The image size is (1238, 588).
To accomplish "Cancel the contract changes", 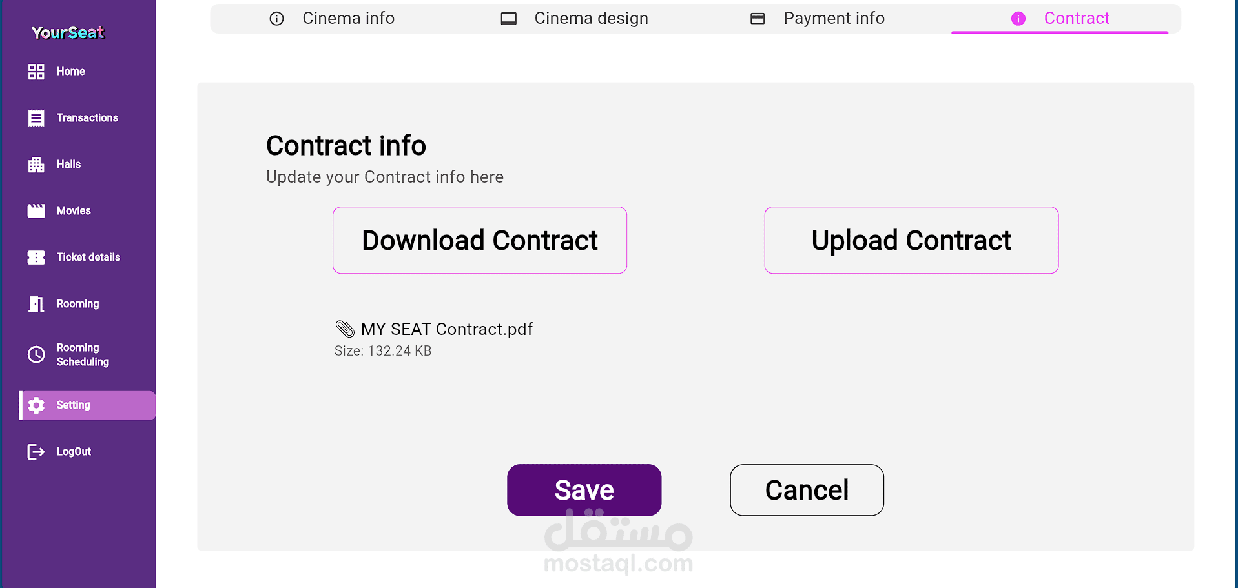I will [807, 490].
